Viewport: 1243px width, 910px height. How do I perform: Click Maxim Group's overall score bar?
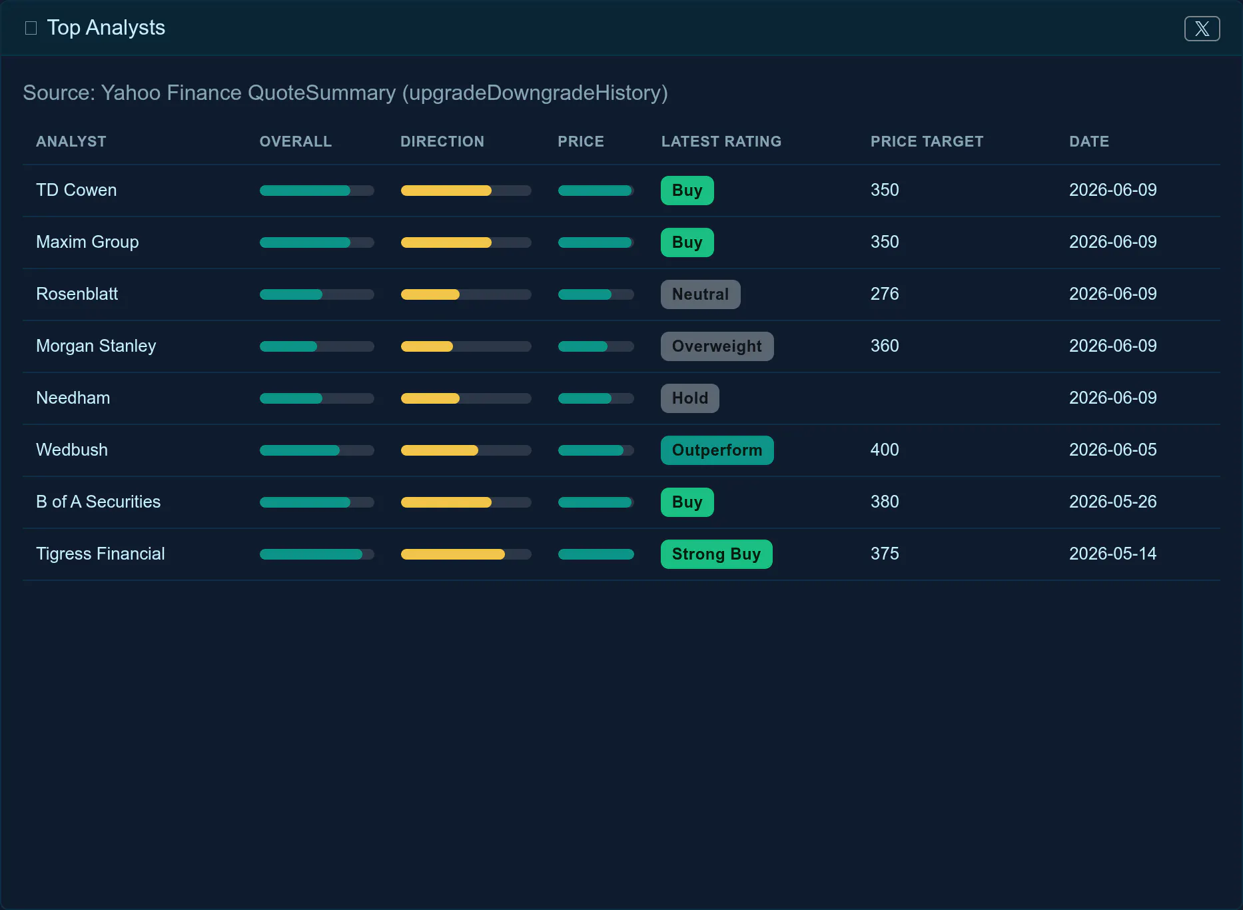point(317,242)
